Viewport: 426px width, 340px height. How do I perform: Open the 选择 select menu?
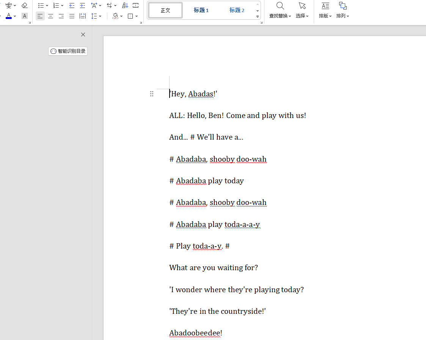tap(302, 10)
